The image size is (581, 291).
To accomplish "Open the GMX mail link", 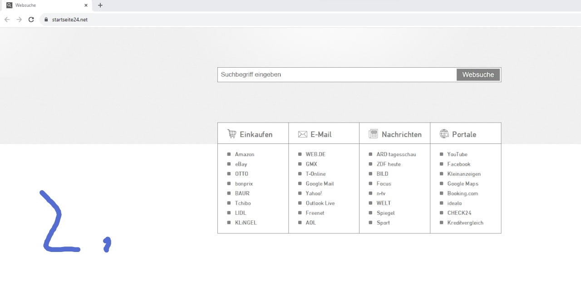I will [311, 164].
